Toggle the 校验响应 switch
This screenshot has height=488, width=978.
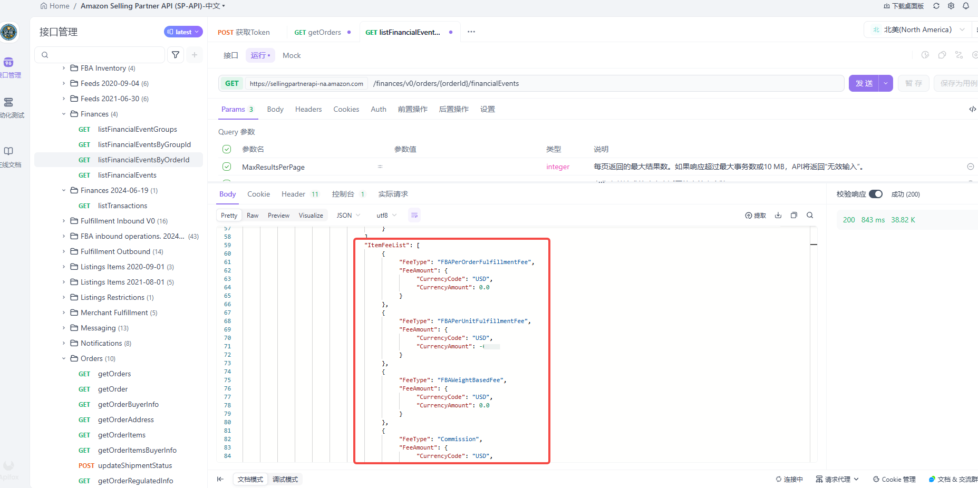[x=876, y=194]
